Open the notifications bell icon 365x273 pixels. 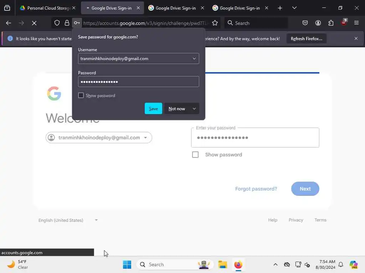(341, 264)
